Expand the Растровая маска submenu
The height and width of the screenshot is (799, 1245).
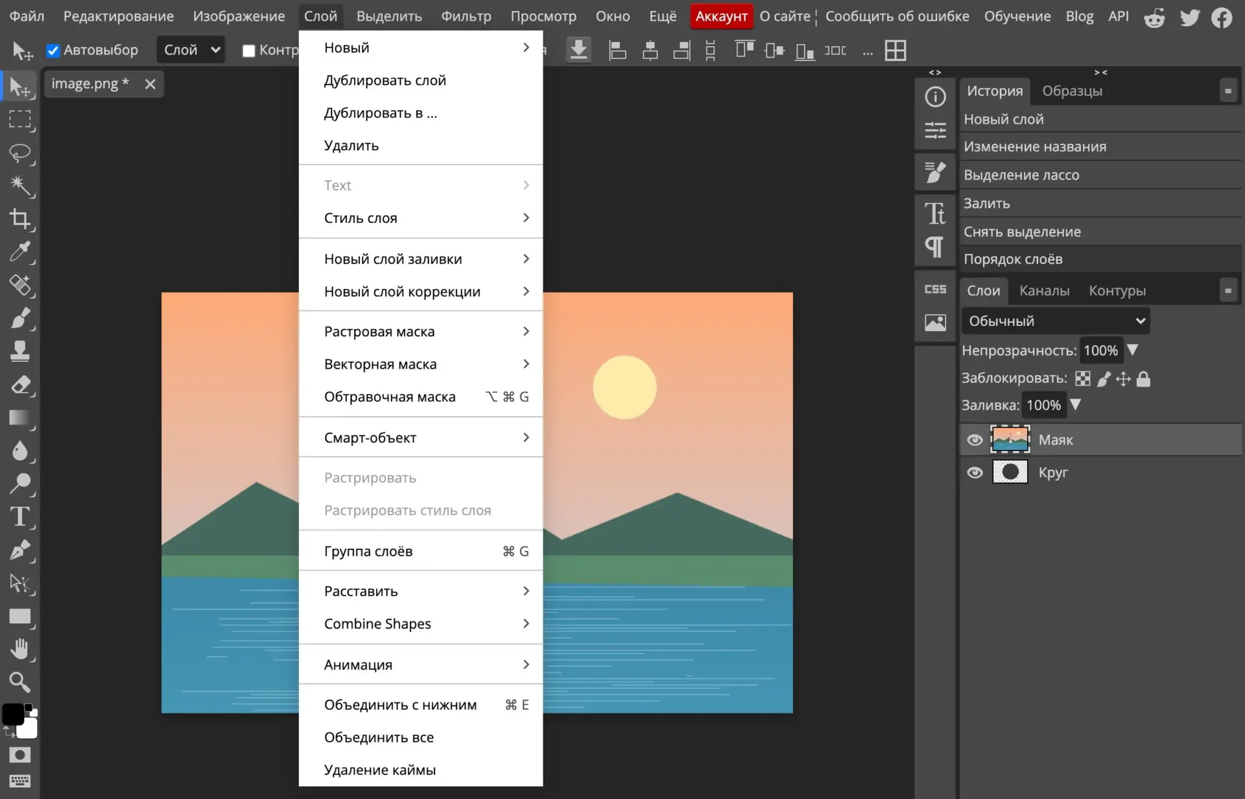pos(421,331)
